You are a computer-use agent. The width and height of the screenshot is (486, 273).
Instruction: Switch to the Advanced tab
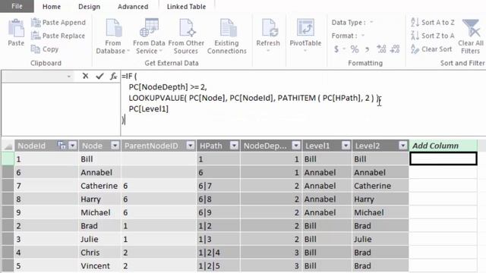[133, 7]
